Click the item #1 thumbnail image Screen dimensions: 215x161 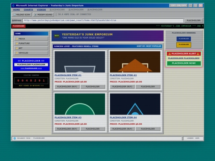coord(80,62)
